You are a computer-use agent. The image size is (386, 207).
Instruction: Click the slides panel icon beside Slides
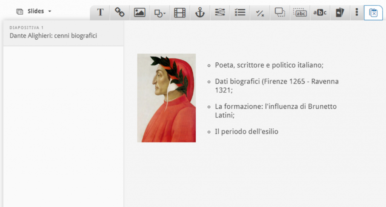(x=20, y=12)
